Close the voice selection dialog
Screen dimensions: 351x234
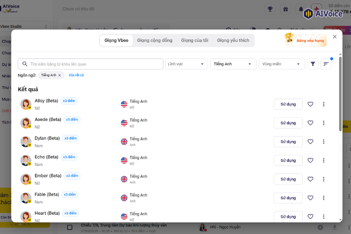pyautogui.click(x=335, y=37)
